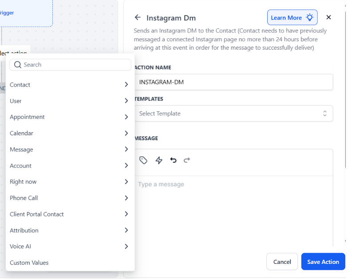Expand the chevron next to Voice AI

(127, 247)
